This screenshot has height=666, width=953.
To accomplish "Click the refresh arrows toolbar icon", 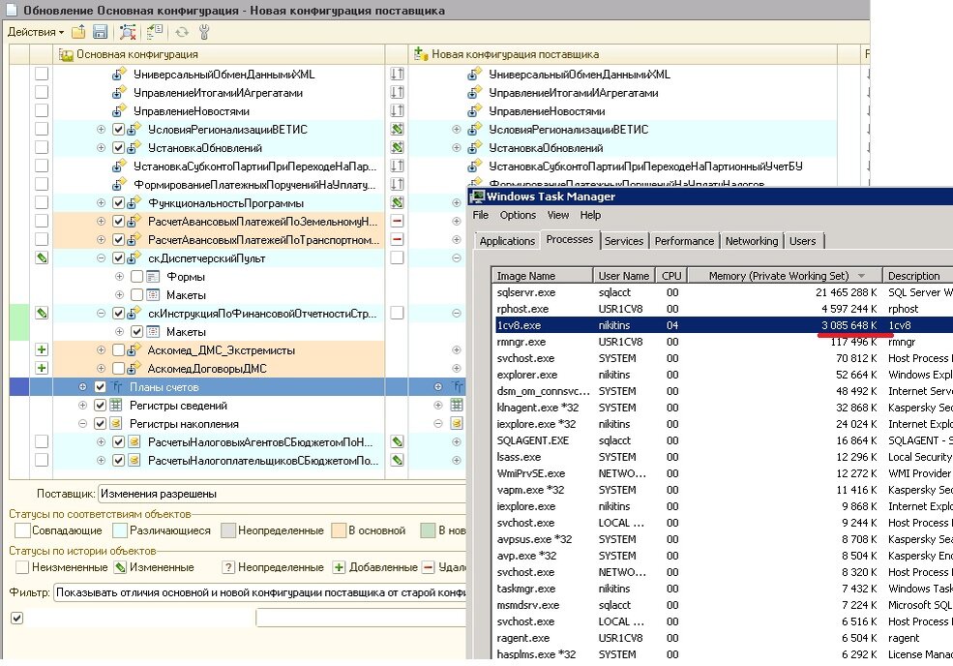I will pos(182,32).
